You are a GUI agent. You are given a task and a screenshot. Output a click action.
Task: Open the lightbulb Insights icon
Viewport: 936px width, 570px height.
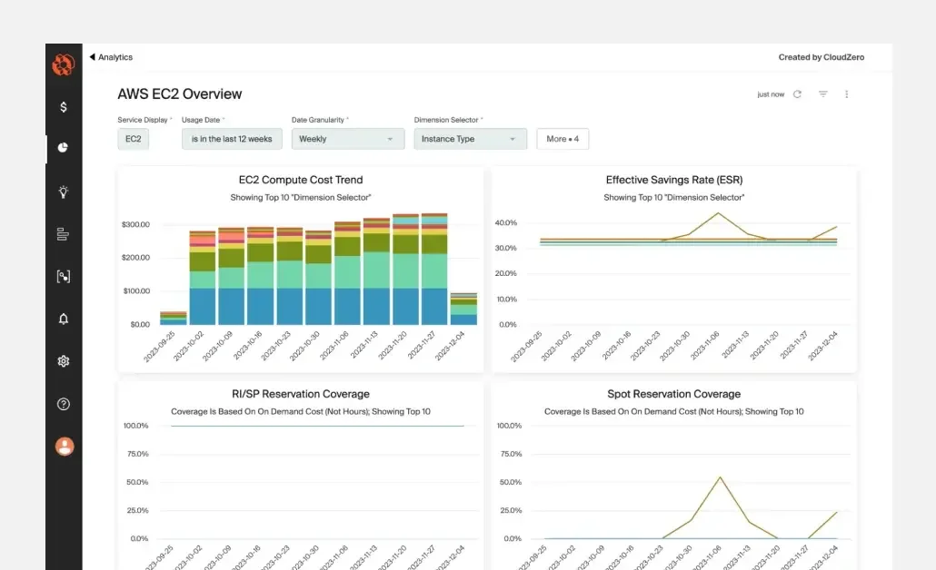(x=63, y=192)
